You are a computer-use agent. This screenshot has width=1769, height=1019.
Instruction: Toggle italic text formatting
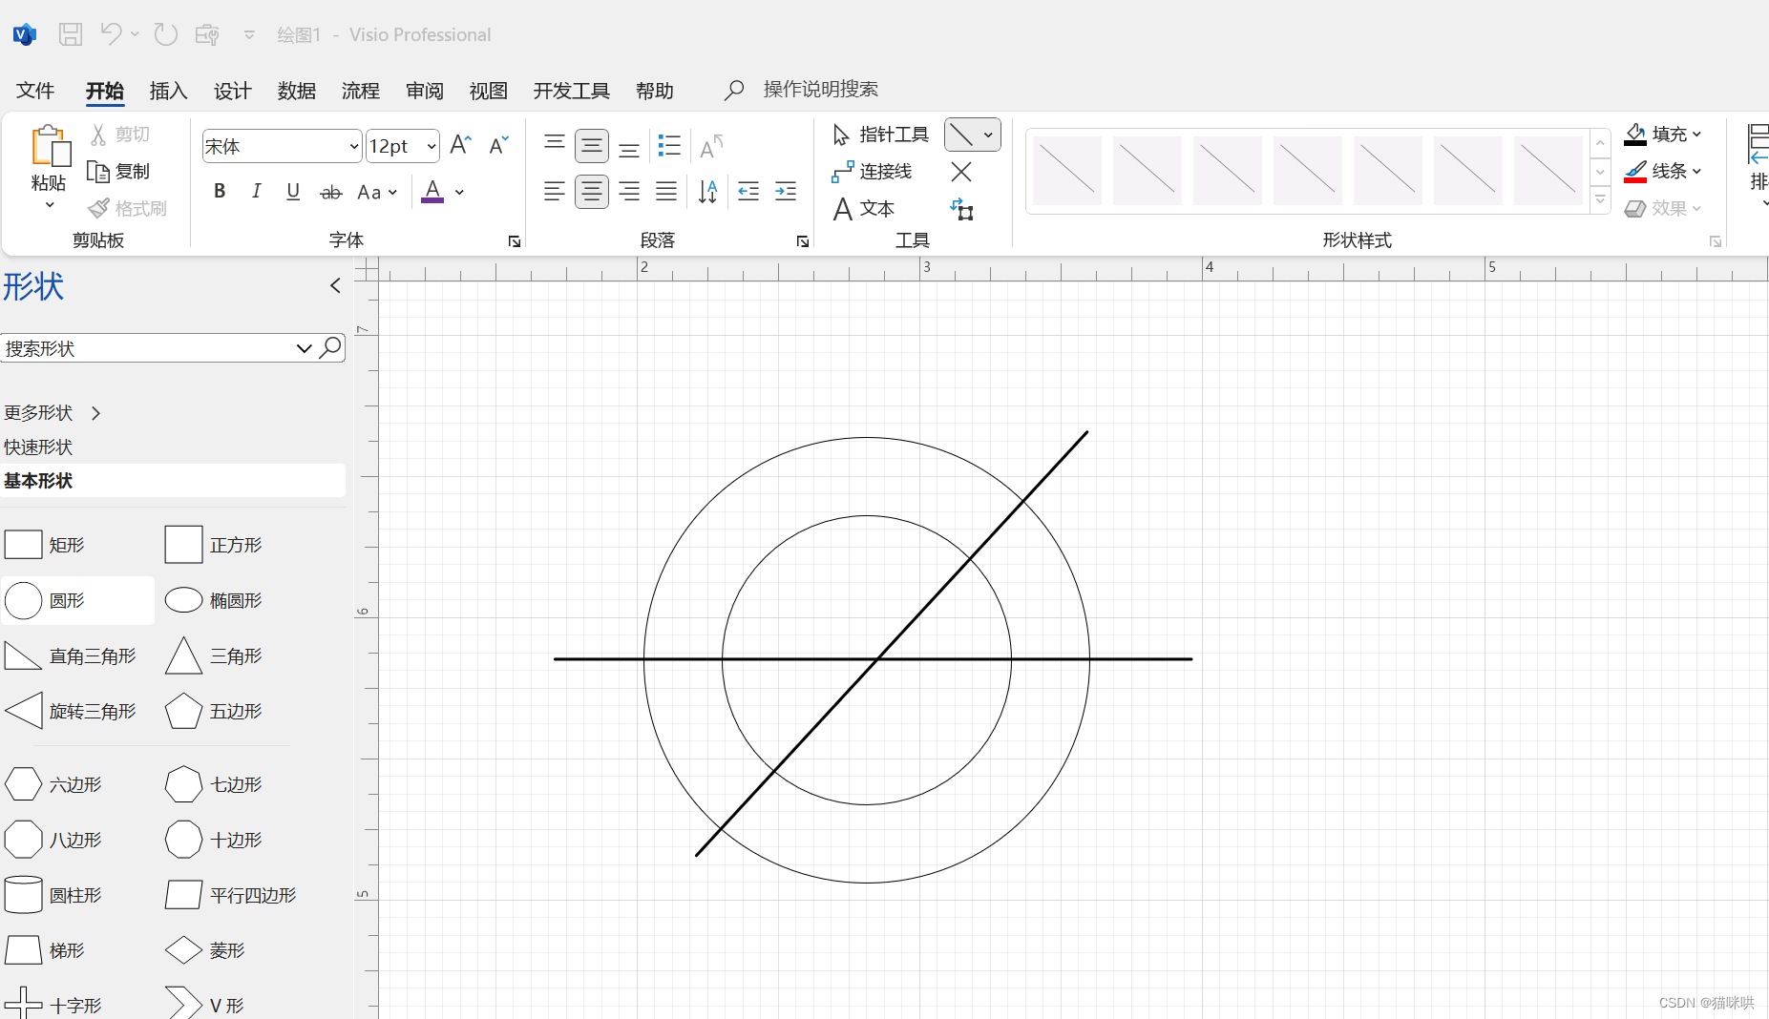tap(256, 192)
